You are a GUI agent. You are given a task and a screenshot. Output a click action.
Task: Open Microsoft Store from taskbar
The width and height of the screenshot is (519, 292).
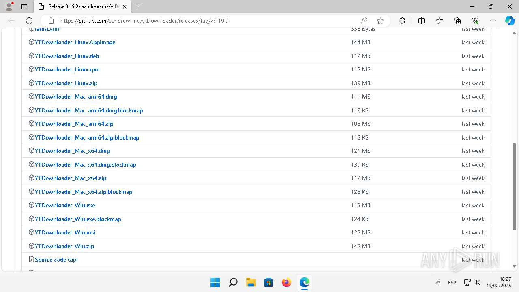coord(268,282)
